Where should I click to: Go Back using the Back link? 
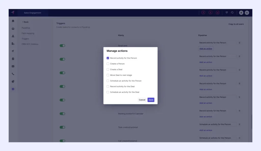[x=25, y=22]
